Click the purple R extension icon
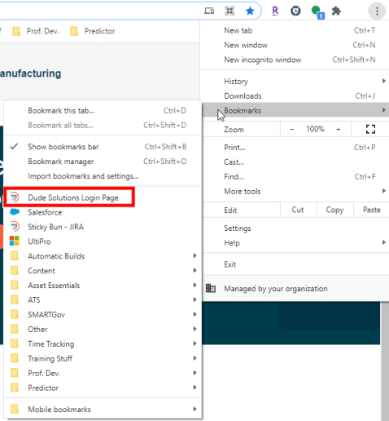 click(275, 11)
